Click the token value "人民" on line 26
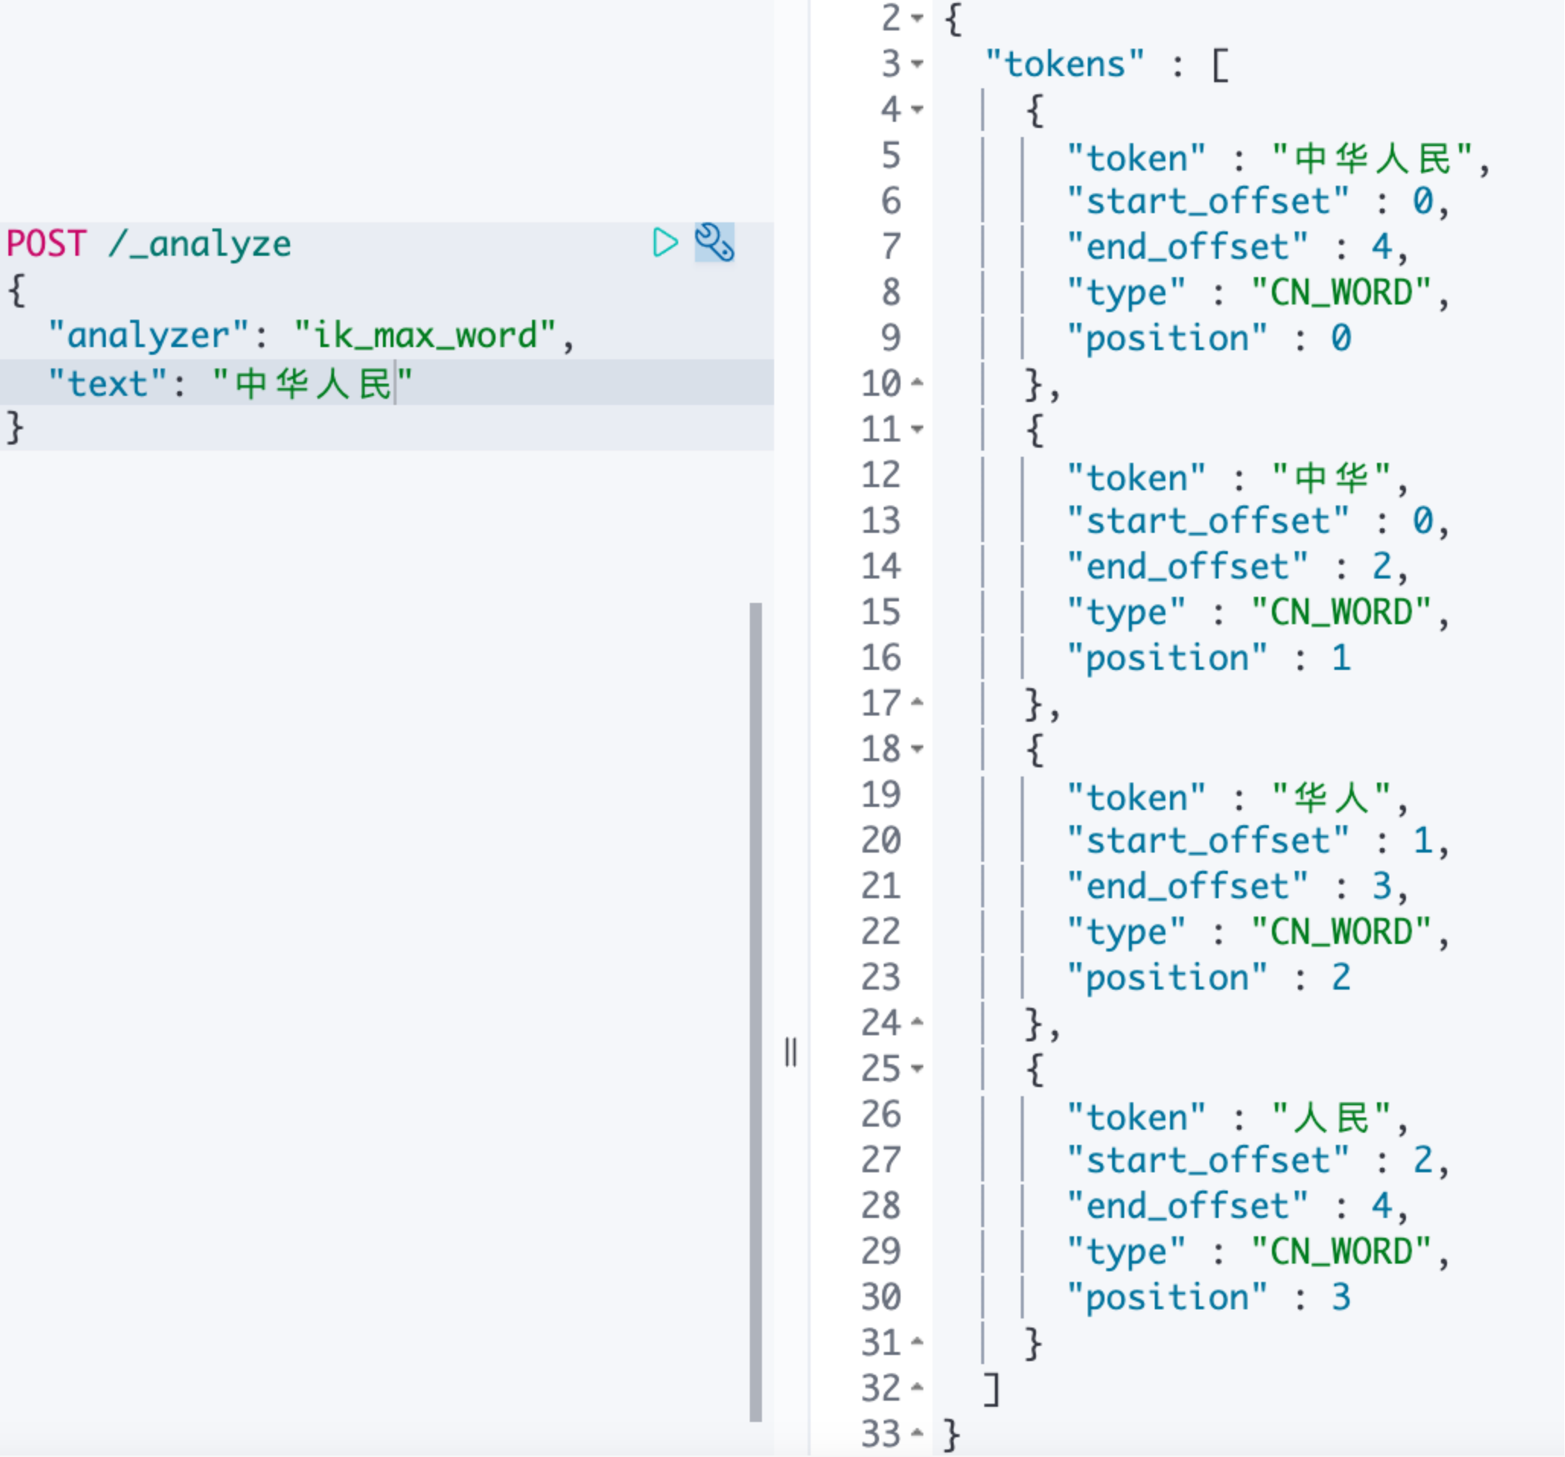This screenshot has height=1457, width=1565. click(1331, 1117)
